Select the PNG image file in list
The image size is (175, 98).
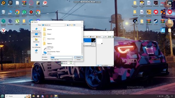click(x=48, y=48)
